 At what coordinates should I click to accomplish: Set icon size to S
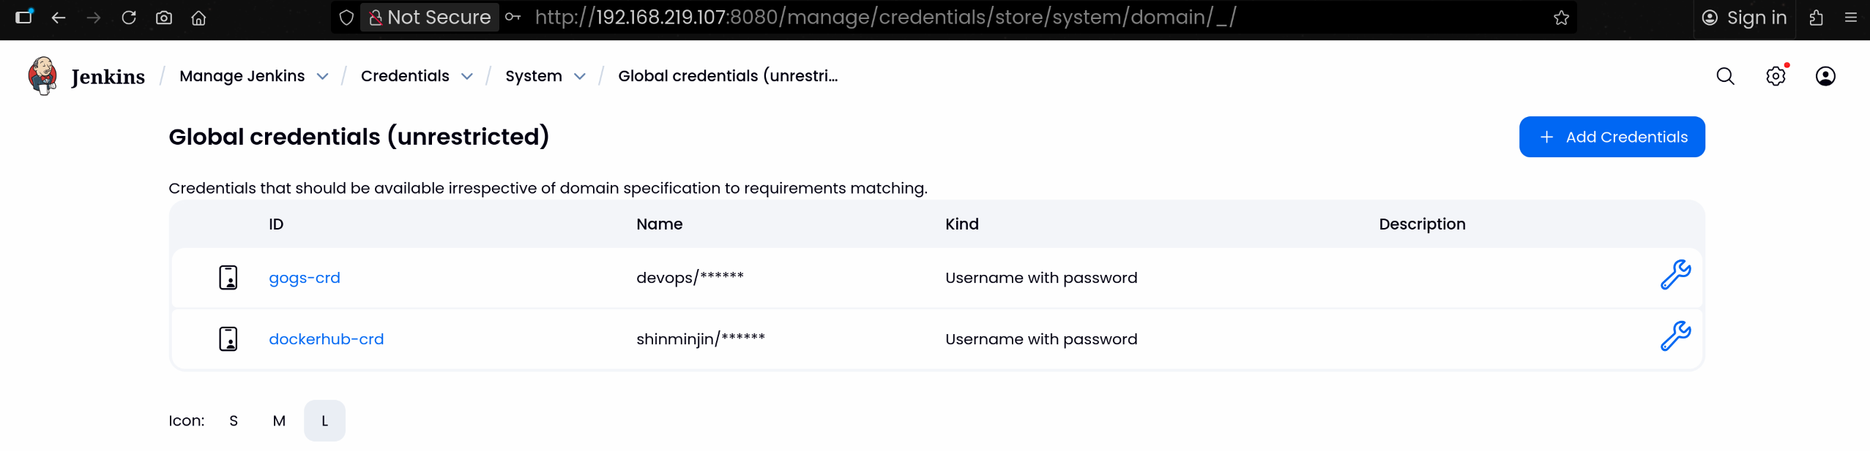(x=234, y=421)
